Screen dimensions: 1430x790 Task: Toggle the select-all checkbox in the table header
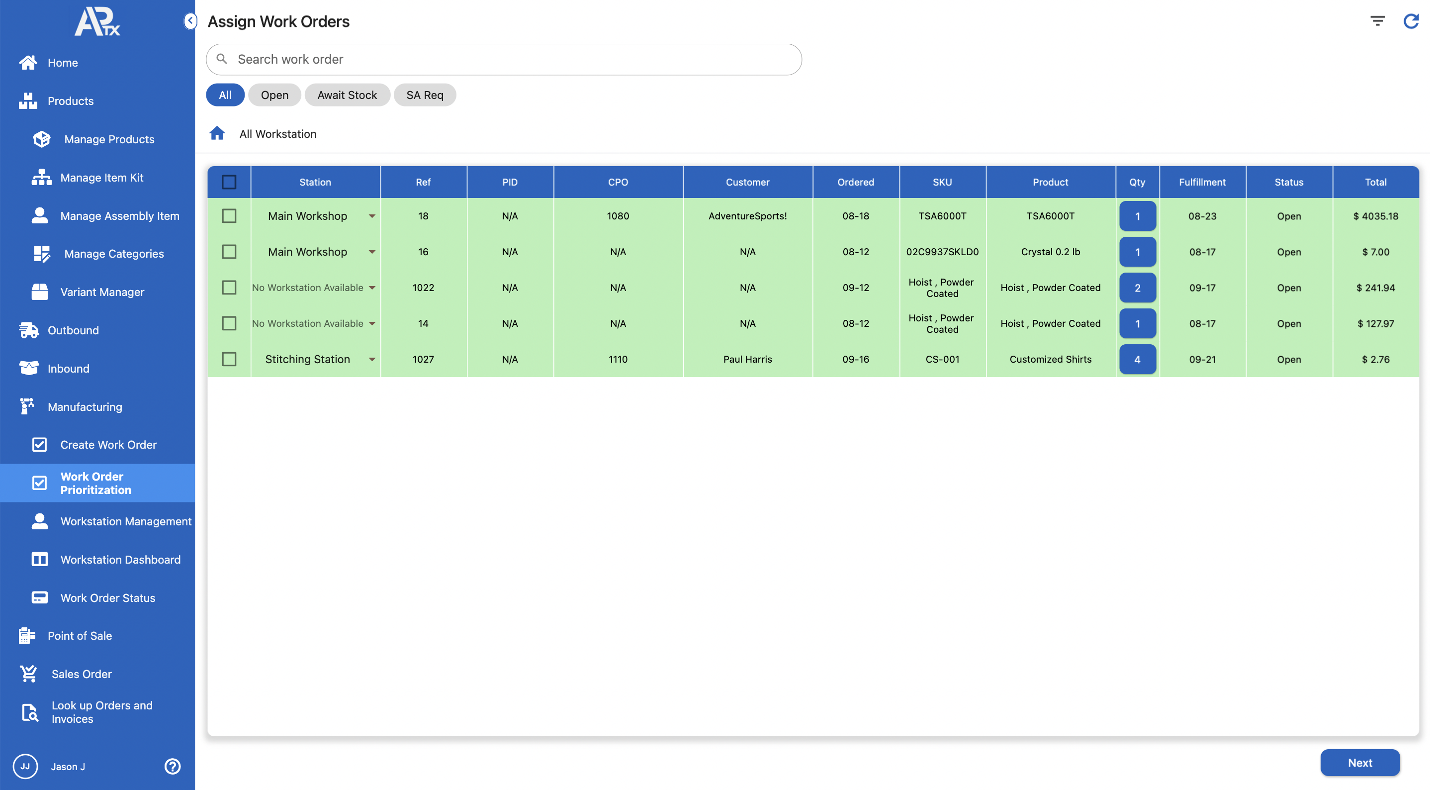tap(229, 182)
